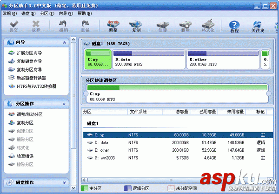
Task: Grab the right resize handle of C:xp bar
Action: (x=268, y=94)
